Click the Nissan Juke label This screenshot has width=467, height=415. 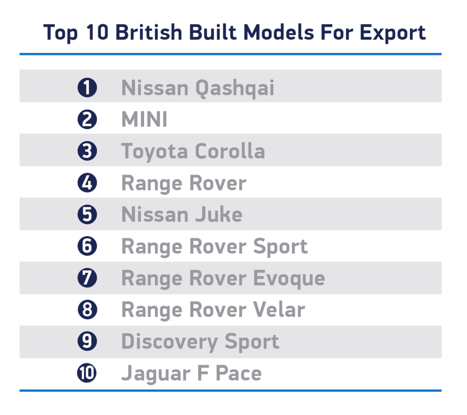(x=182, y=215)
